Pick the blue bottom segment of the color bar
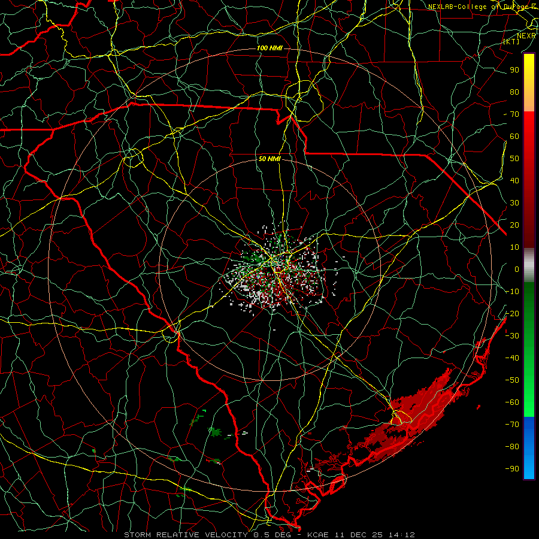 tap(529, 447)
